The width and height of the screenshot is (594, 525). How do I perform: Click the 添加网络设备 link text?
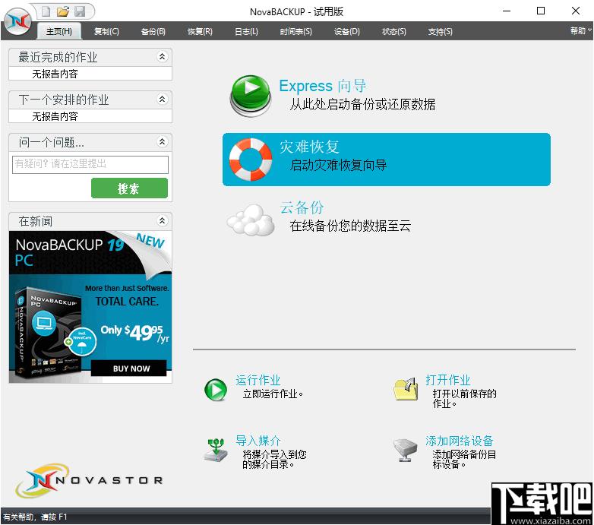click(459, 441)
